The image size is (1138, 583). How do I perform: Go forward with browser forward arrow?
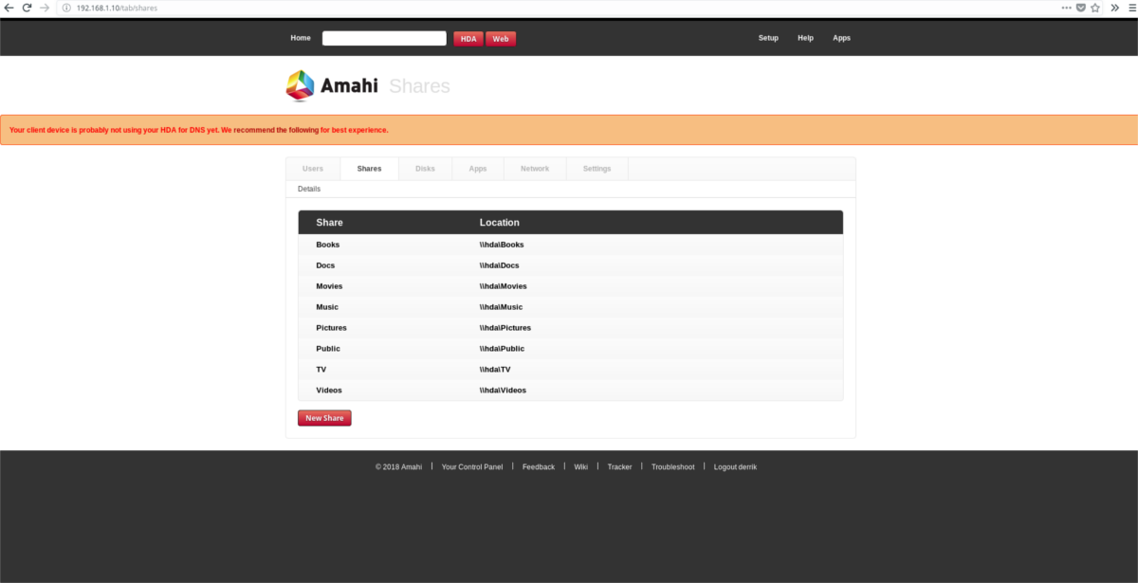[44, 8]
